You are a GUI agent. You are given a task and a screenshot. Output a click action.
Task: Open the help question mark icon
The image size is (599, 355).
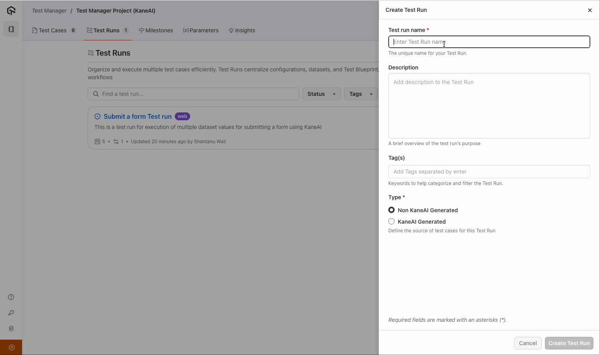[11, 297]
